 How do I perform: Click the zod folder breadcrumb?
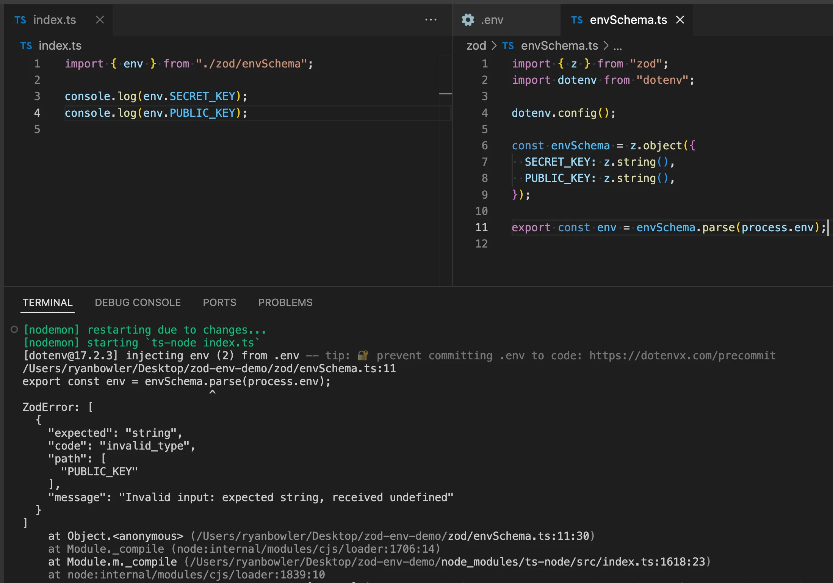476,46
